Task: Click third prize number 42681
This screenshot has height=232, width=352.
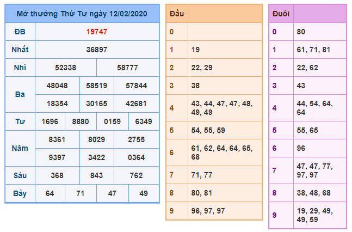Action: 137,103
